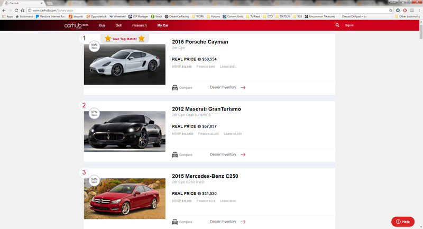423x229 pixels.
Task: Select the CarHub browser tab
Action: click(23, 3)
